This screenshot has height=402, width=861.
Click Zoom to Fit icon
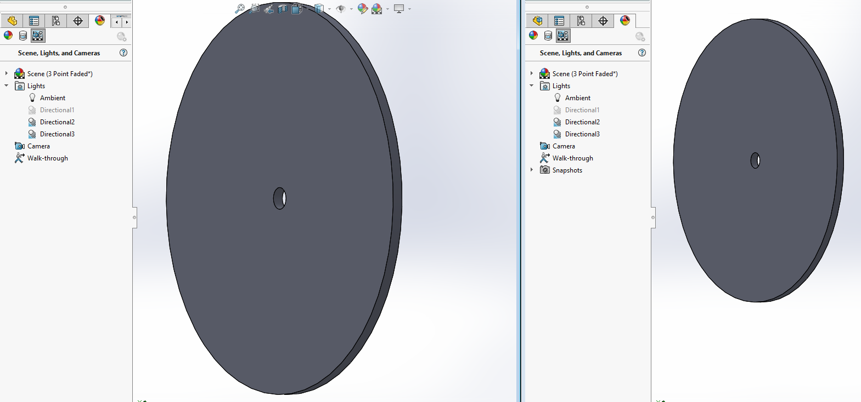click(x=240, y=9)
